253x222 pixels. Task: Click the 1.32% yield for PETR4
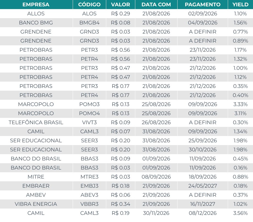(x=240, y=59)
